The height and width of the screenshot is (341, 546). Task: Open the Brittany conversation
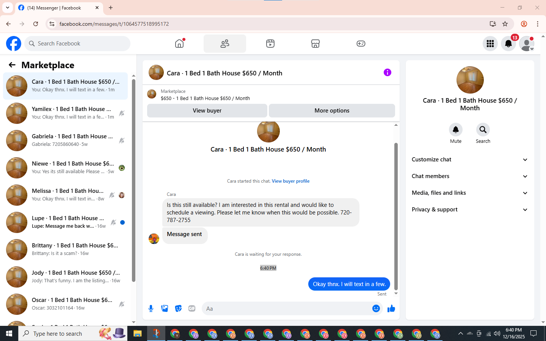[x=65, y=250]
